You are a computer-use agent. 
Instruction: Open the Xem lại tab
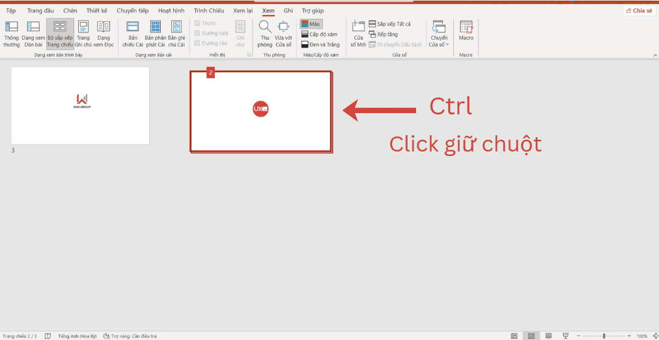(243, 10)
